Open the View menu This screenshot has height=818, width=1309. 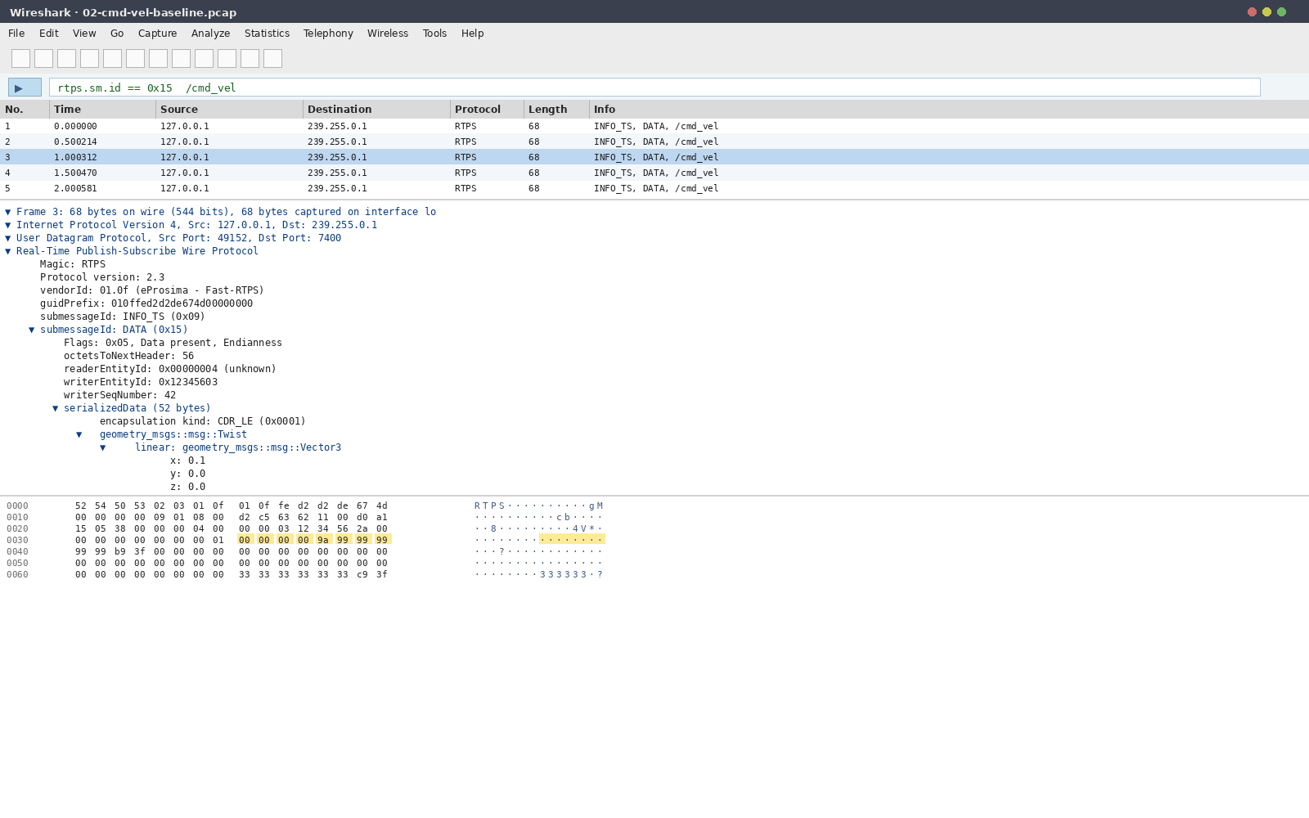84,34
